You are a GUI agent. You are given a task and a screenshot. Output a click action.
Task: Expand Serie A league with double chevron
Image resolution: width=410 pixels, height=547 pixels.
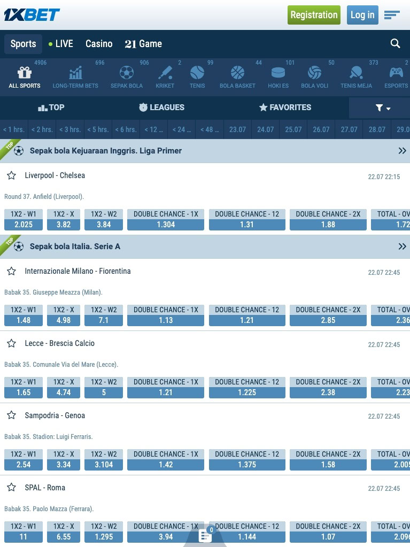402,246
